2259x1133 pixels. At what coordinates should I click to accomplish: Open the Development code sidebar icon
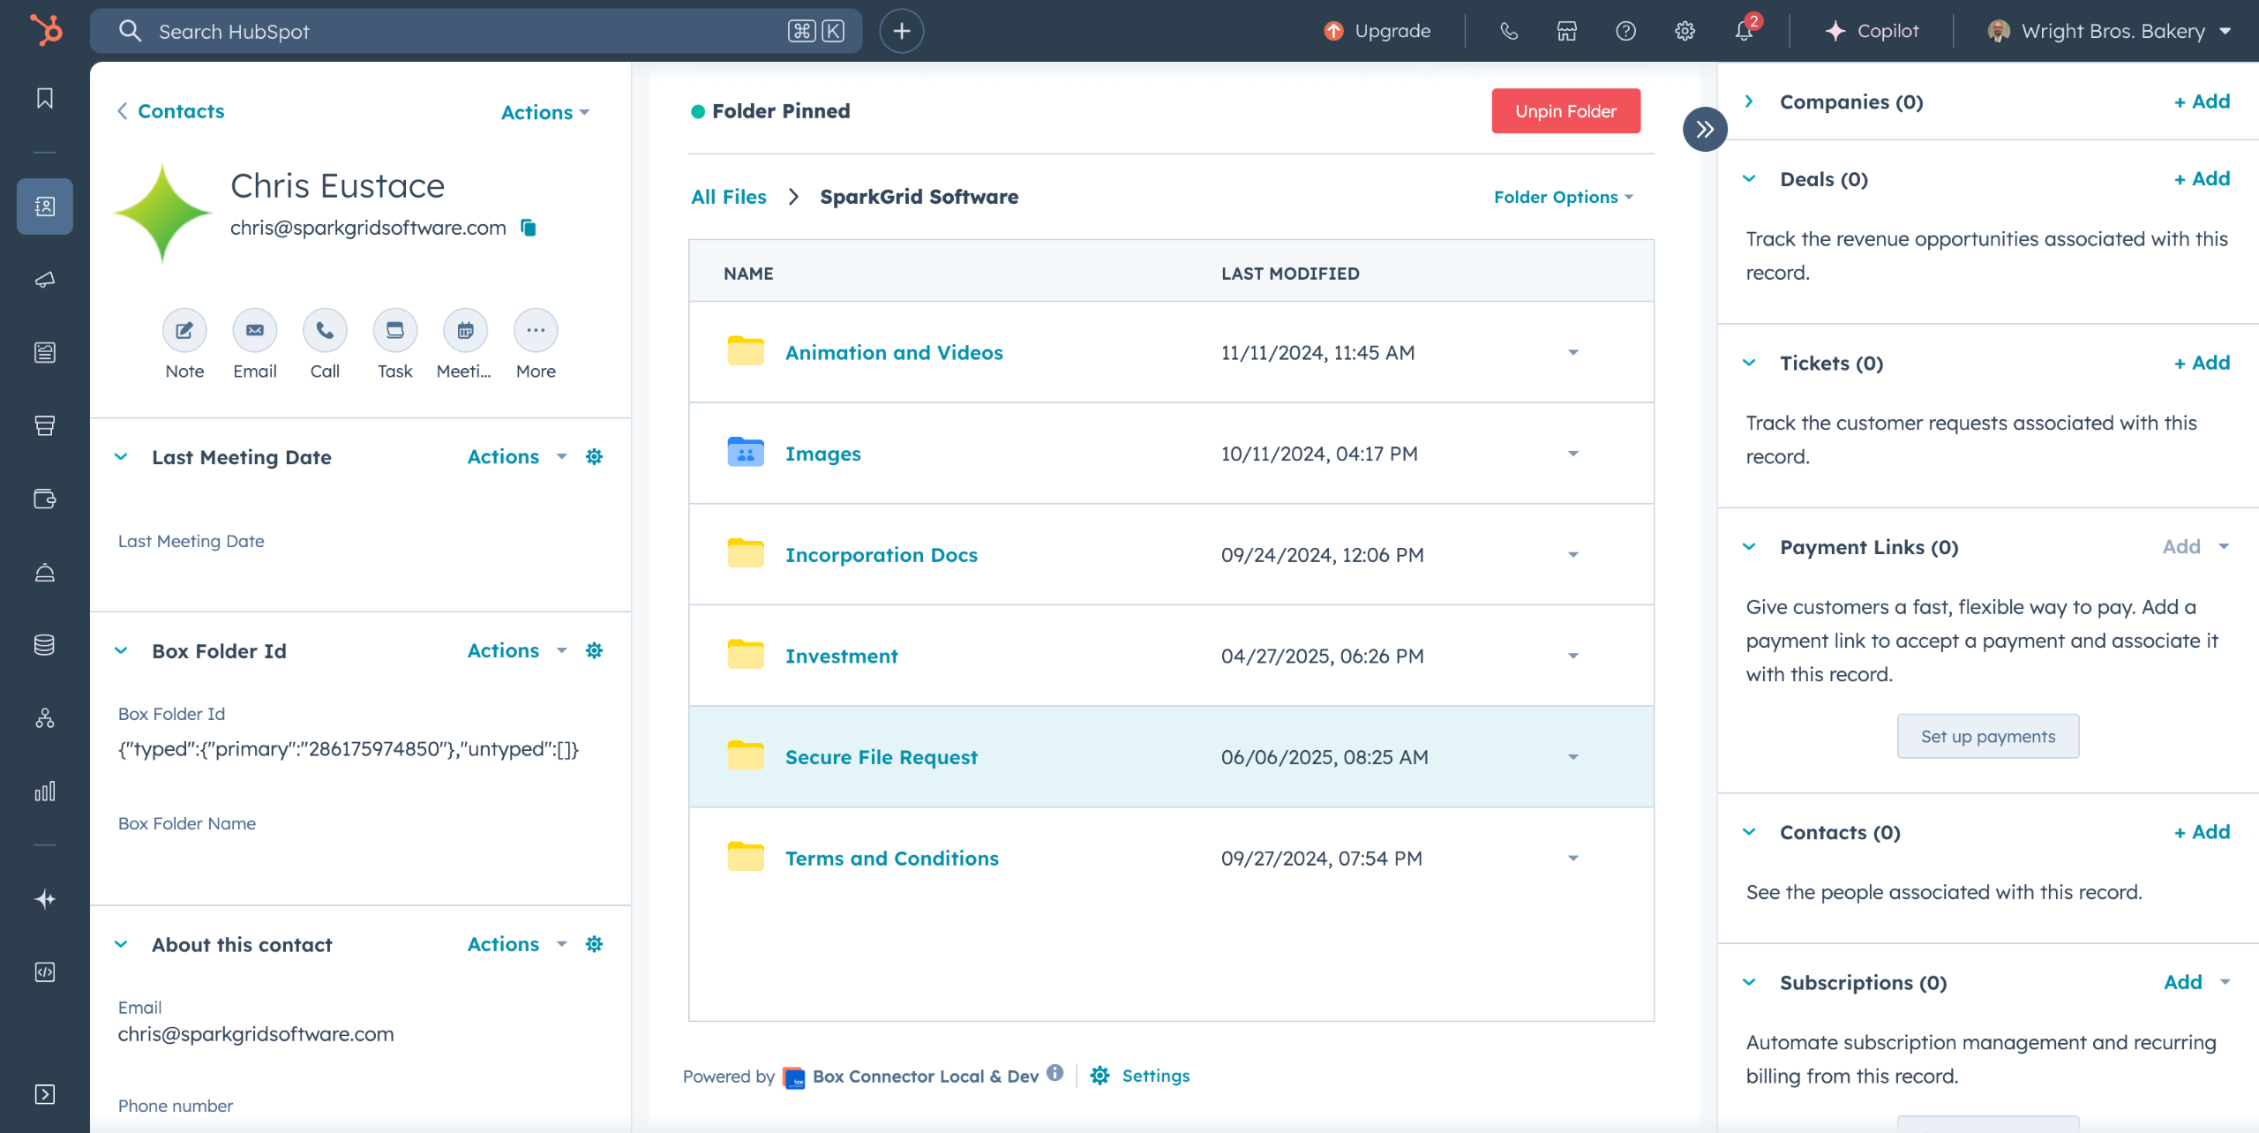point(45,972)
